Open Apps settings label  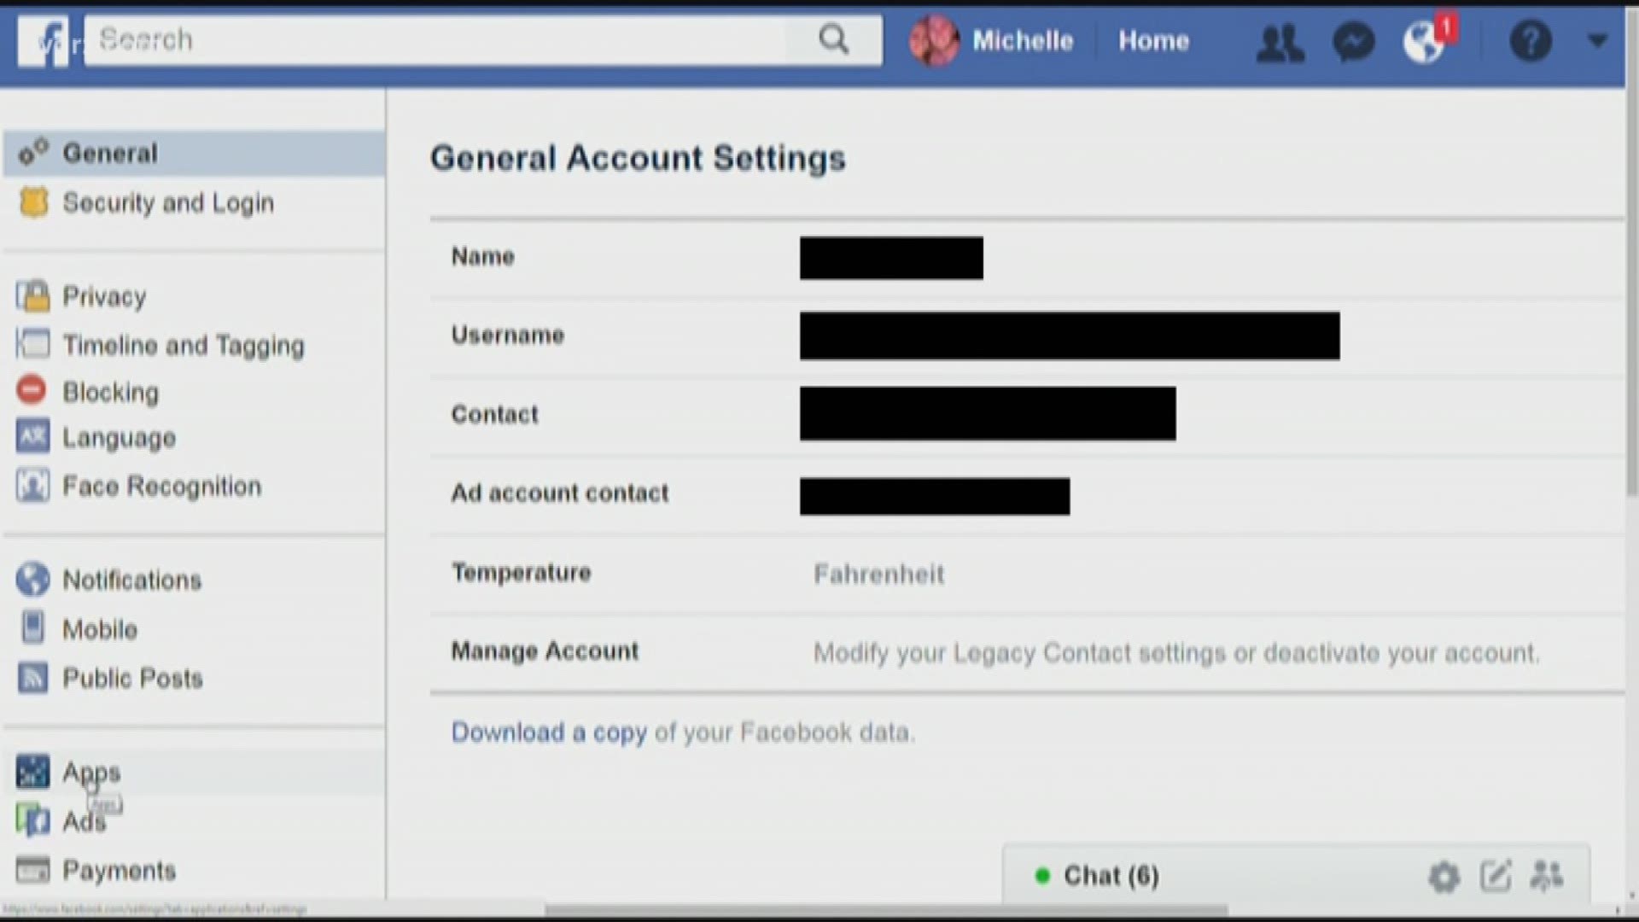point(91,773)
